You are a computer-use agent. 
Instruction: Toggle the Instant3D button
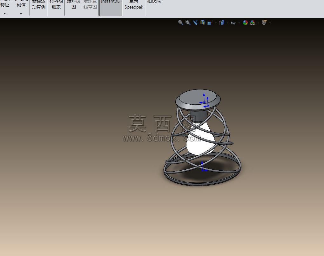click(111, 8)
